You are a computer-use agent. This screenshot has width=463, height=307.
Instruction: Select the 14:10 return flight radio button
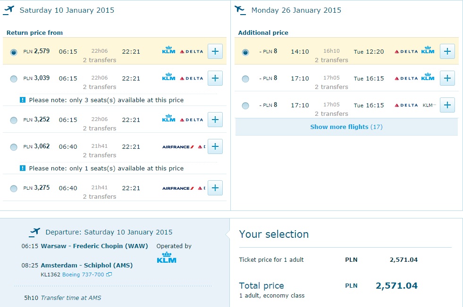245,52
